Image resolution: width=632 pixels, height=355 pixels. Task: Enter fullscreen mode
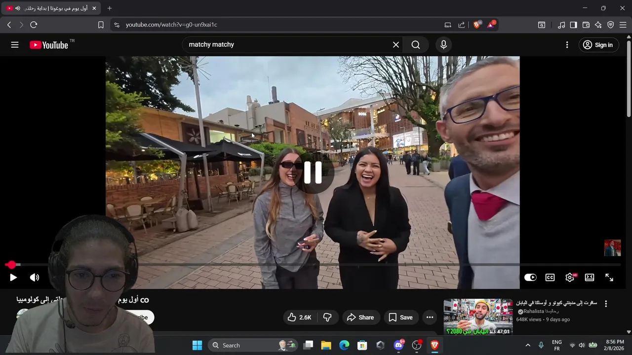(609, 278)
